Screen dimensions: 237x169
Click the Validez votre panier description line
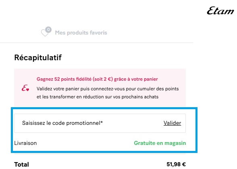click(108, 89)
